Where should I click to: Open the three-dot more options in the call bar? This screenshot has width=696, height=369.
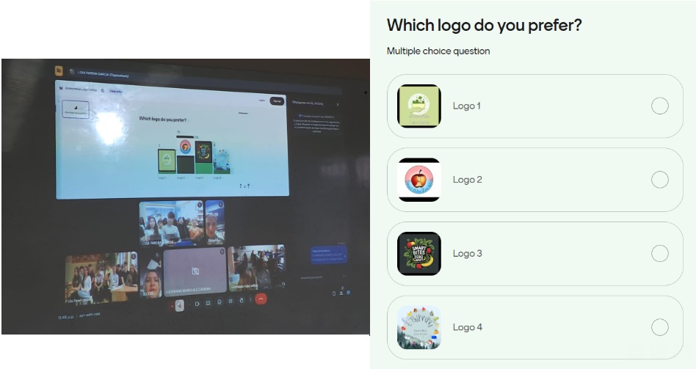coord(250,300)
